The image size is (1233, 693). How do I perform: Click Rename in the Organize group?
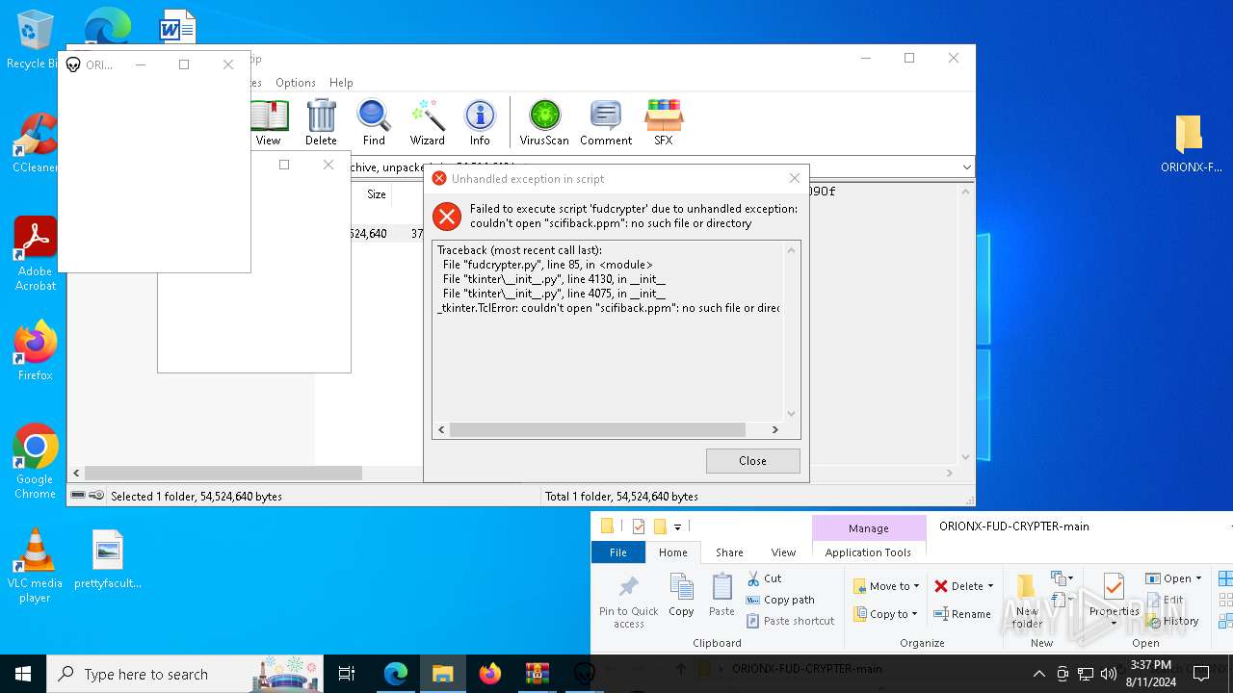[961, 614]
